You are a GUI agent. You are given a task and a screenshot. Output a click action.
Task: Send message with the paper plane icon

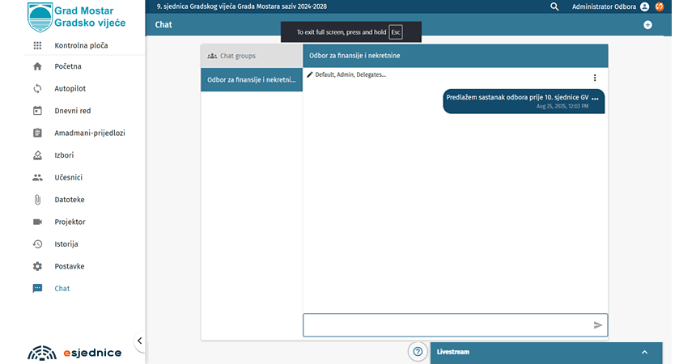(598, 325)
